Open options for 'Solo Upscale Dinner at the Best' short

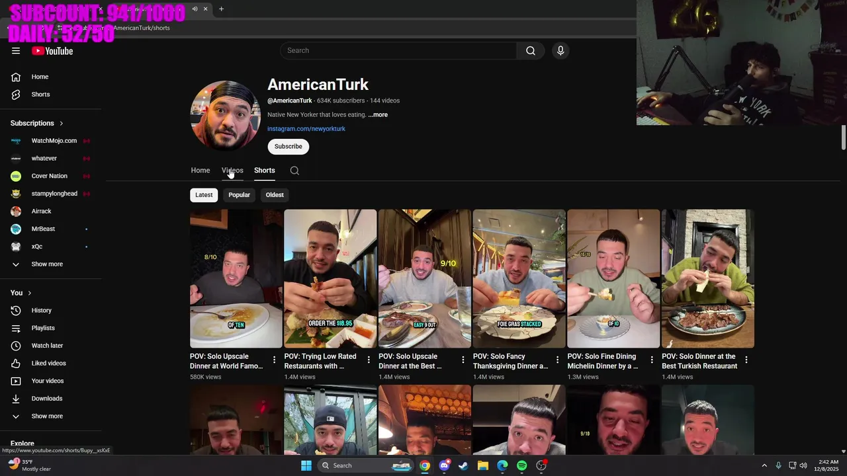coord(463,360)
